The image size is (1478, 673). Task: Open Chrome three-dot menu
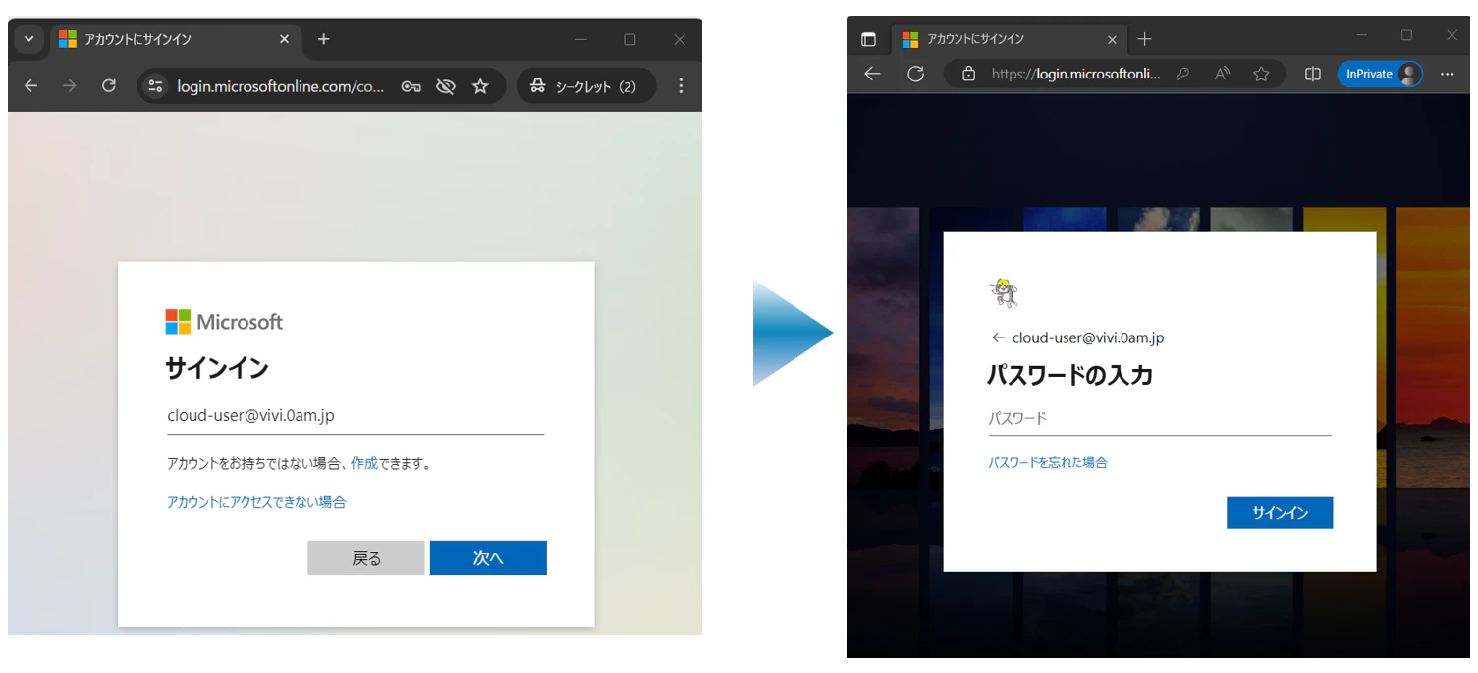[681, 86]
